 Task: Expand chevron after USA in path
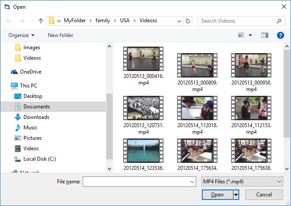[134, 21]
